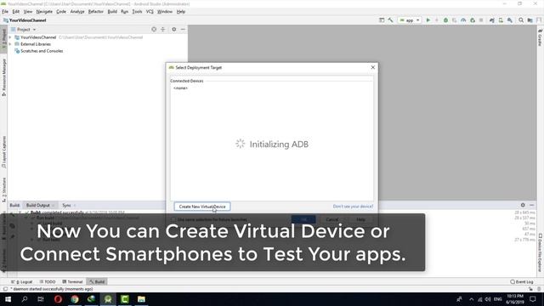Click the Opera browser taskbar icon

tap(58, 299)
